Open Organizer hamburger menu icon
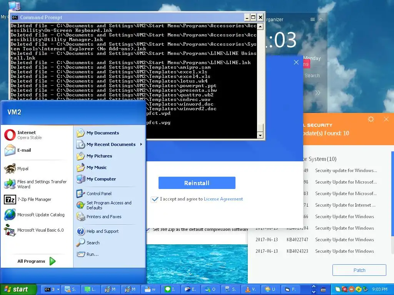 (312, 19)
